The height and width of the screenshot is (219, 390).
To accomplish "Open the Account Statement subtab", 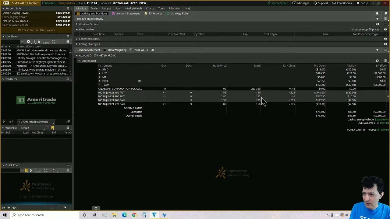I will (x=126, y=13).
